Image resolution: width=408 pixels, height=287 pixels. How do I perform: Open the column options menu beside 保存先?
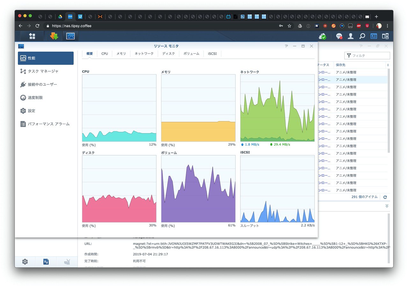[x=388, y=65]
